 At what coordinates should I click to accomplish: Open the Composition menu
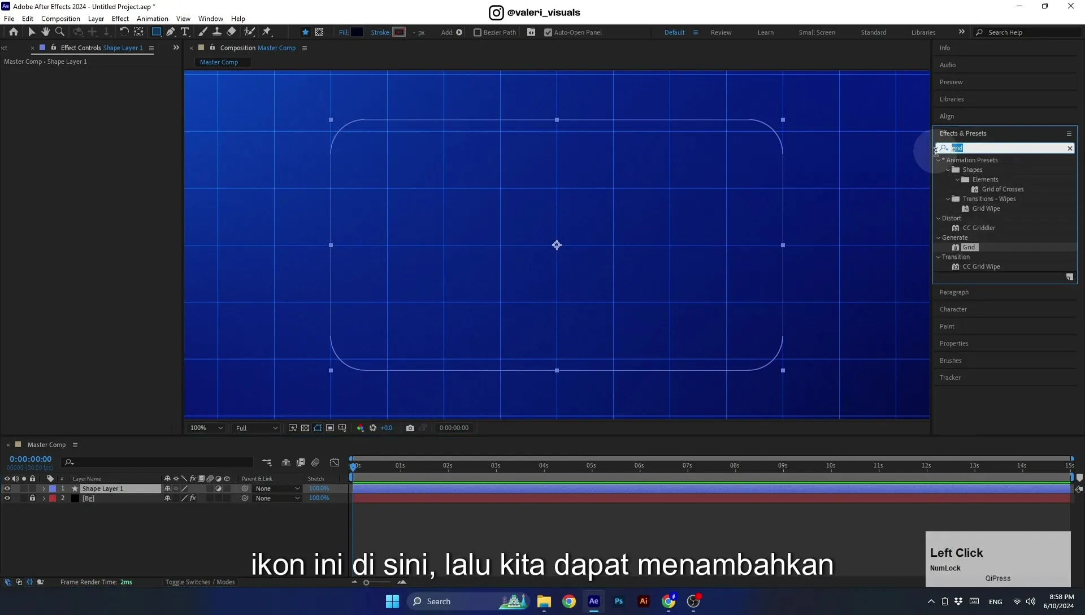click(x=60, y=19)
